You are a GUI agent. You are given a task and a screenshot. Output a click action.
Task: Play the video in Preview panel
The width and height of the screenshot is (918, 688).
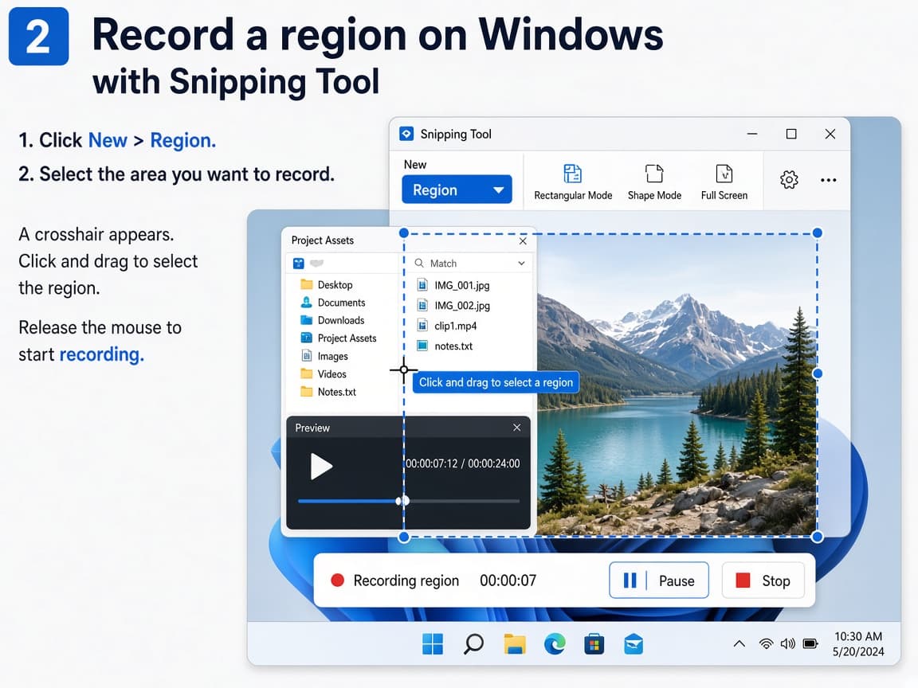coord(321,467)
